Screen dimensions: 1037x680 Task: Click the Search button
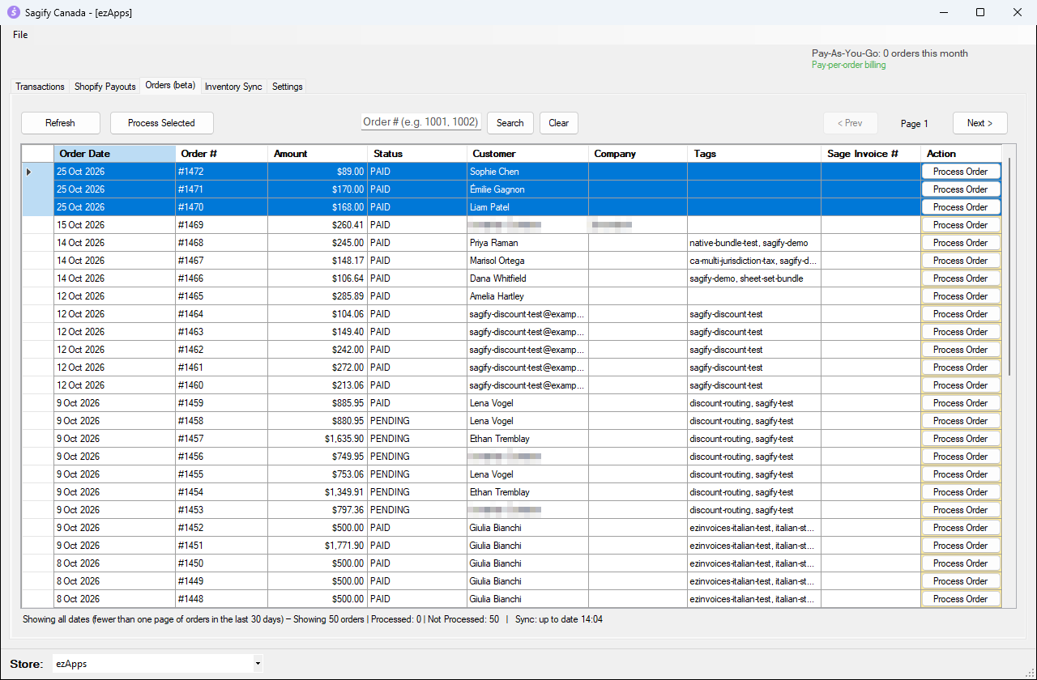[510, 123]
